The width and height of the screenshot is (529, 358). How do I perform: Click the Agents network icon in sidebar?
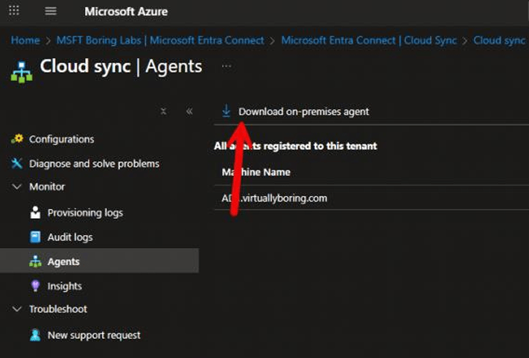(x=35, y=261)
